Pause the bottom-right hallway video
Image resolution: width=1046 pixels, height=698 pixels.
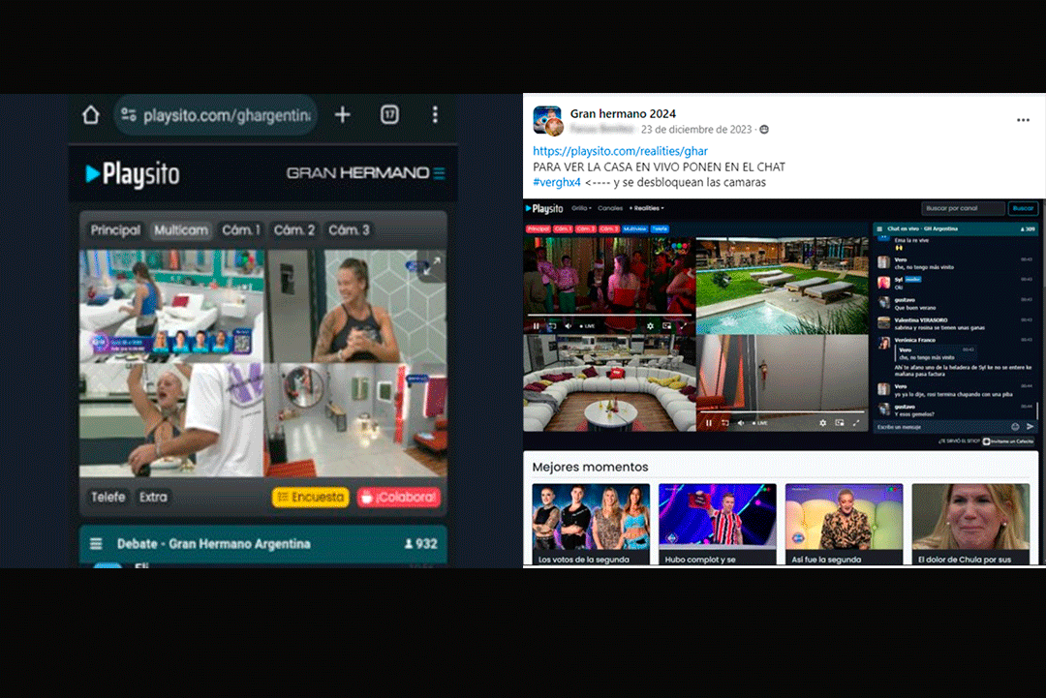(x=709, y=423)
